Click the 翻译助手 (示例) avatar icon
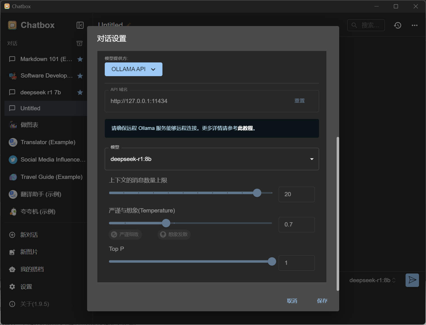This screenshot has width=426, height=325. click(13, 194)
